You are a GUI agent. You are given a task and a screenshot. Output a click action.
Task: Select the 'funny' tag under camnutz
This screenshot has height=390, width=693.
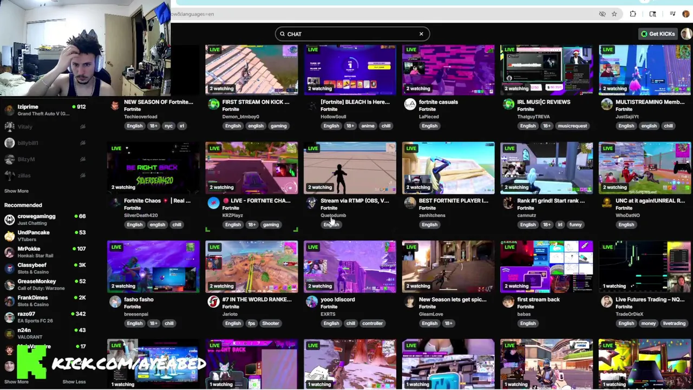click(576, 224)
